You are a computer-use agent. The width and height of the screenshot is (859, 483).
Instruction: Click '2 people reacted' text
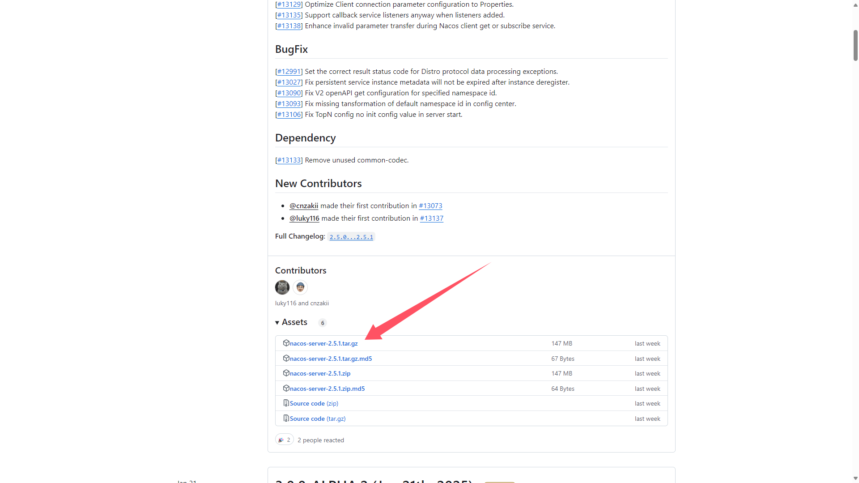pyautogui.click(x=321, y=440)
